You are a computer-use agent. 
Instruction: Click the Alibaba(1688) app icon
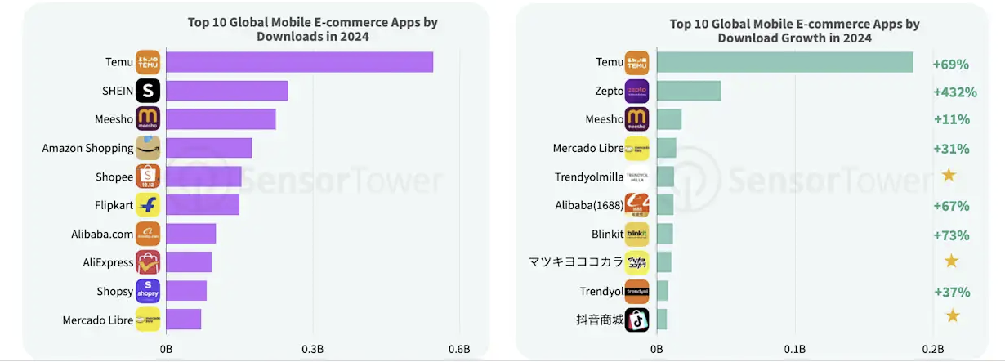pyautogui.click(x=636, y=206)
